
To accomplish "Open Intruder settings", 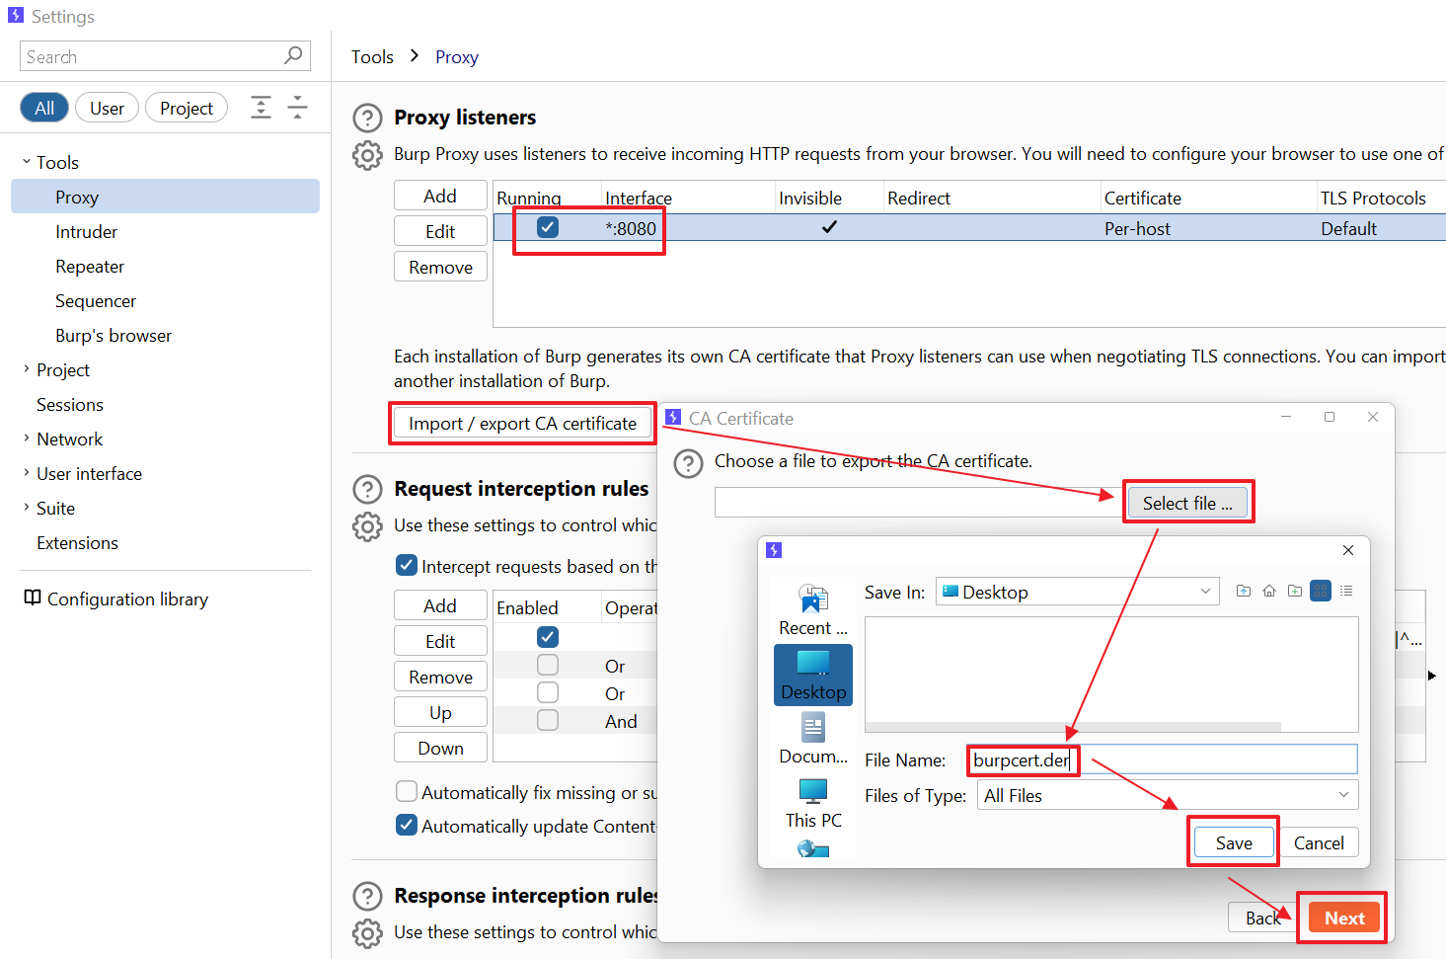I will pos(86,231).
